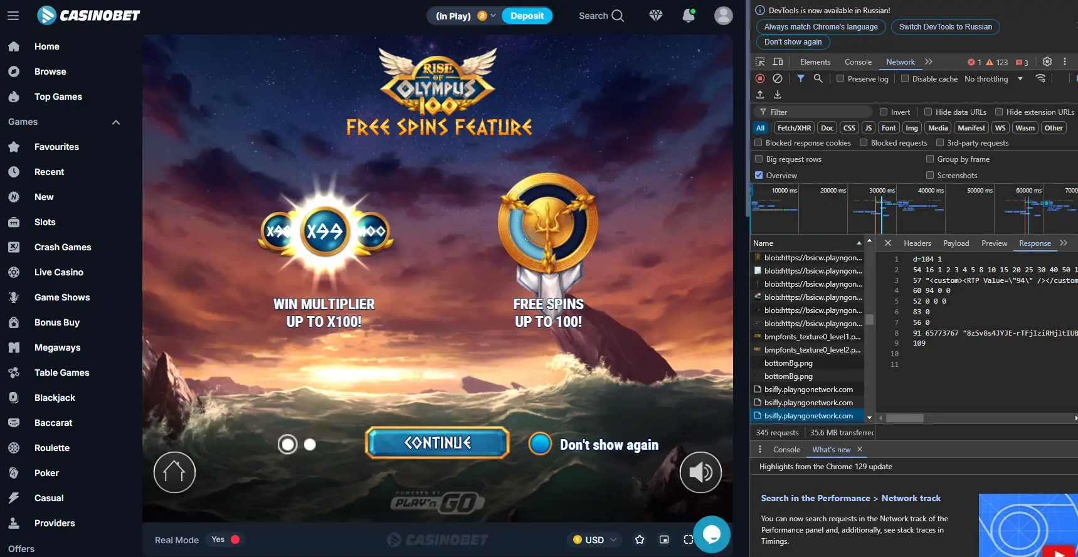The height and width of the screenshot is (557, 1078).
Task: Switch to the Elements panel
Action: coord(815,61)
